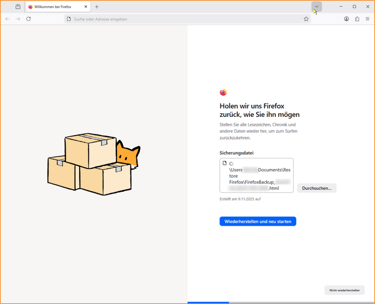
Task: Click the forward navigation arrow
Action: coord(18,19)
